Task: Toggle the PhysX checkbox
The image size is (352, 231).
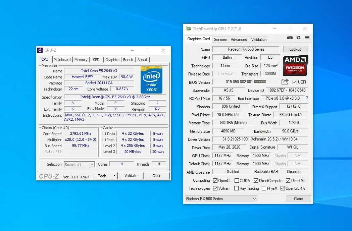Action: point(264,188)
